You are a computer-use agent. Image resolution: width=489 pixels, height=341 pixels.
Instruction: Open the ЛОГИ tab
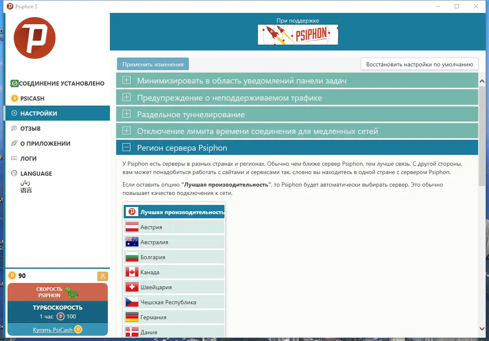[58, 158]
